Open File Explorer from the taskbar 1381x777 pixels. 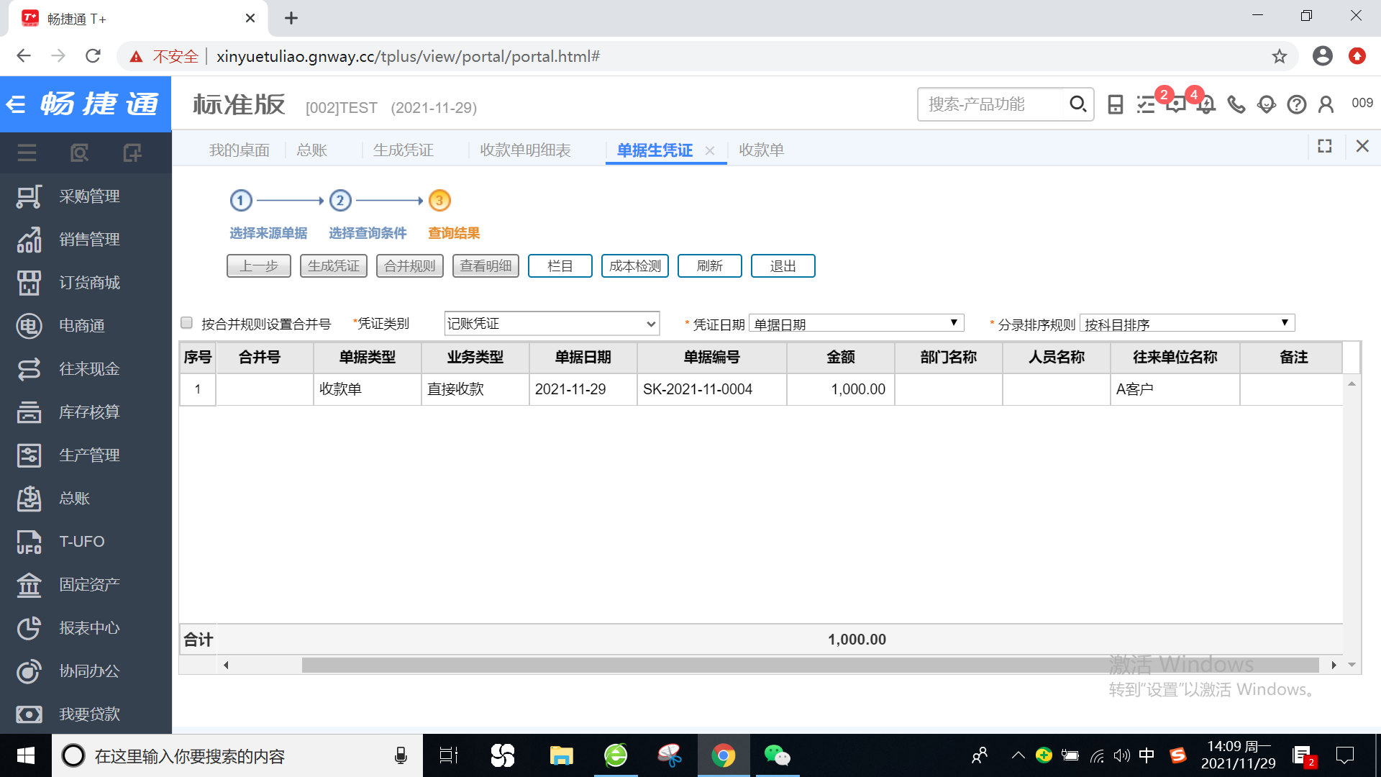[561, 755]
